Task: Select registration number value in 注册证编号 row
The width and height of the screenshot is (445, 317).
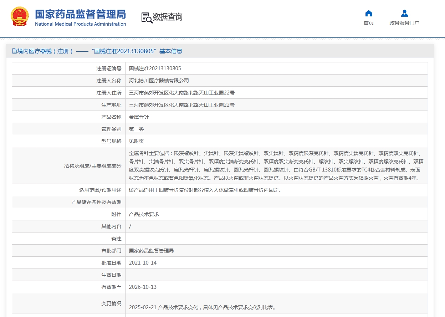Action: click(x=155, y=68)
